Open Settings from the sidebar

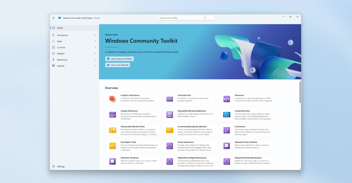tap(74, 166)
